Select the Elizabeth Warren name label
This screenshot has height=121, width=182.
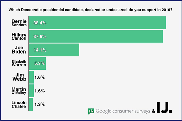pyautogui.click(x=19, y=64)
